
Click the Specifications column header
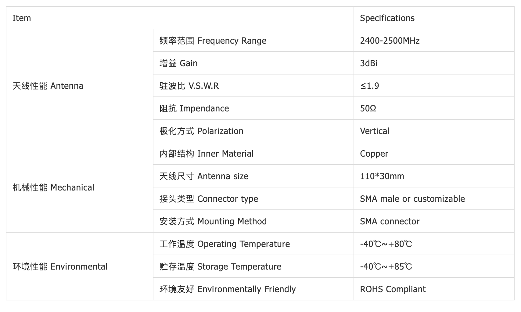(x=434, y=18)
